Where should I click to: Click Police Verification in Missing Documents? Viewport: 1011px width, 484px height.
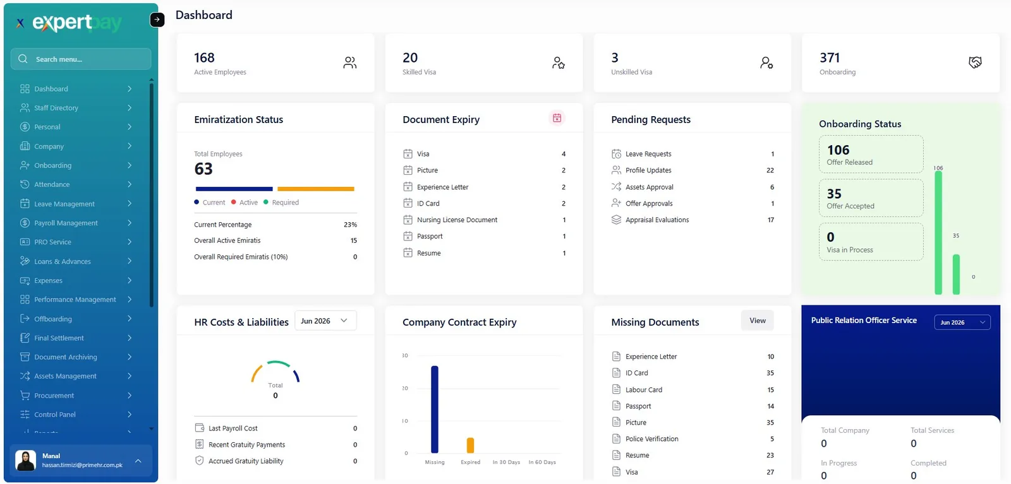pos(693,439)
